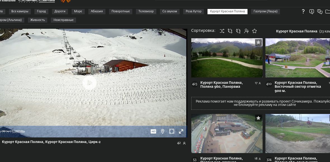Sort cameras alphabetically A-Z icon
Viewport: 330px width, 162px height.
(x=238, y=31)
